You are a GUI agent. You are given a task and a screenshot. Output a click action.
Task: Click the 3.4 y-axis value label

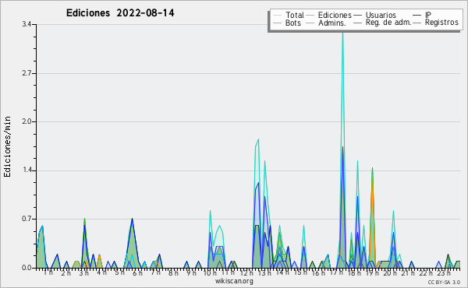pos(27,24)
